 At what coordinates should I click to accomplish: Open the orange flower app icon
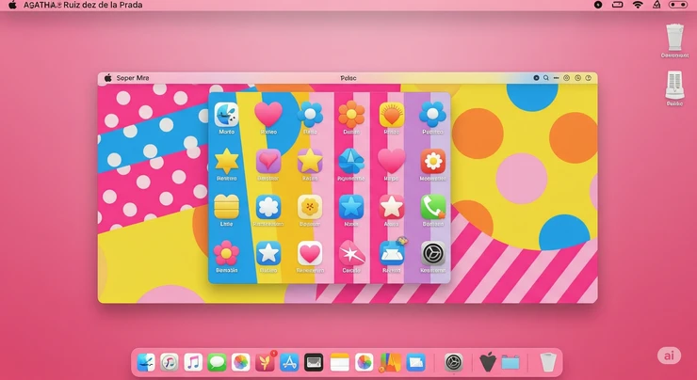(x=351, y=115)
